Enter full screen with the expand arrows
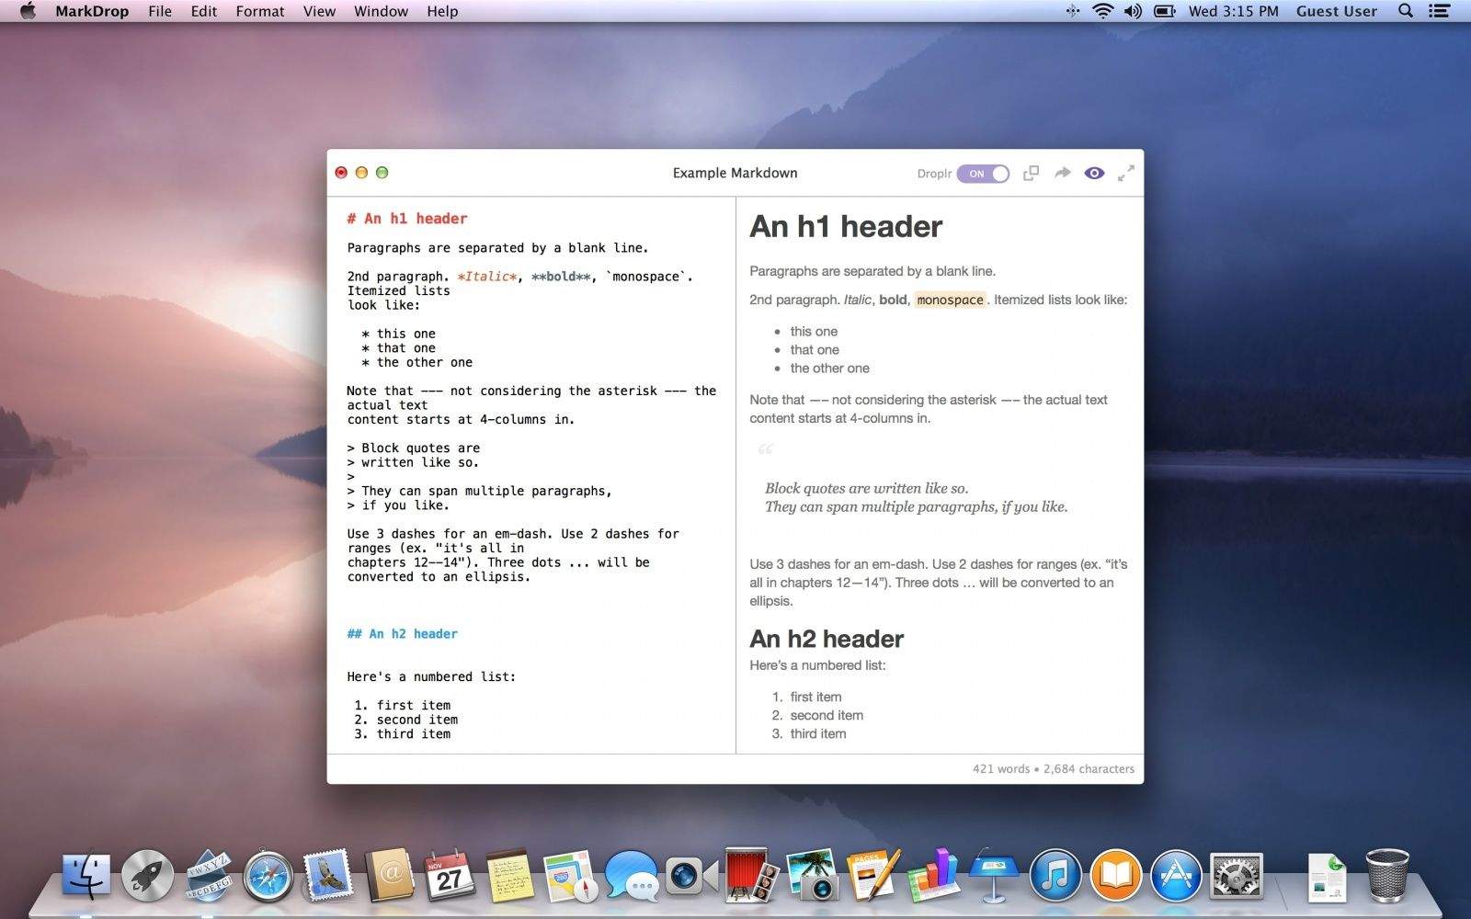 [1126, 173]
